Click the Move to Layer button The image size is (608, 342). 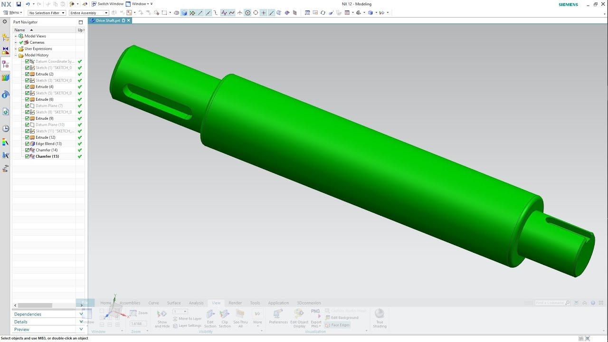click(x=187, y=319)
